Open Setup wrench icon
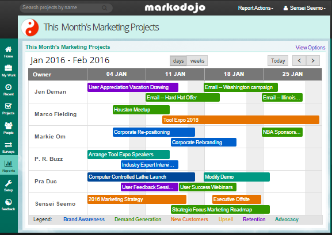 (x=8, y=183)
